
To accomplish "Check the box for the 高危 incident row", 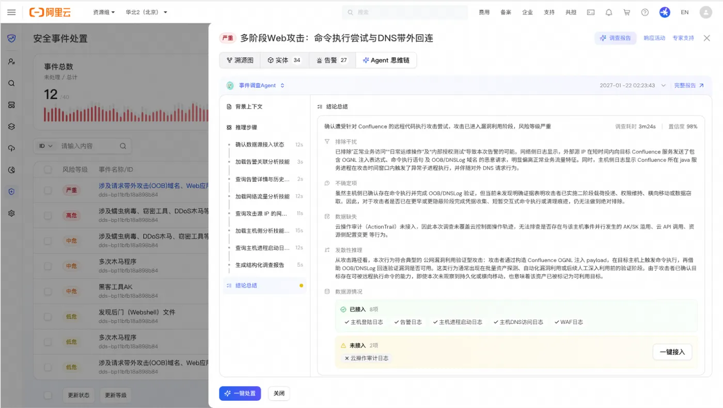I will [48, 215].
